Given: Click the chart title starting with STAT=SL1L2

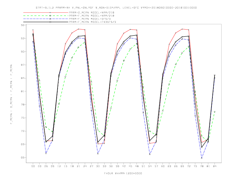Looking at the screenshot, I should tap(116, 8).
